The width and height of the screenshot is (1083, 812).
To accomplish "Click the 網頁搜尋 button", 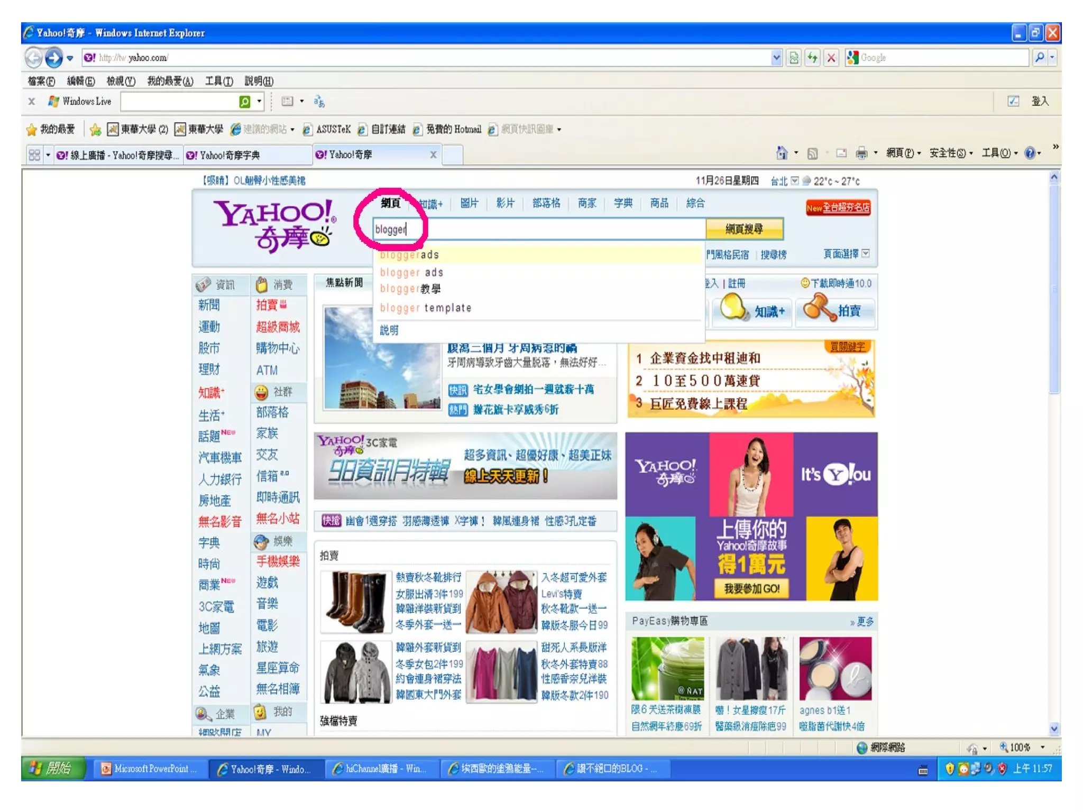I will click(x=744, y=229).
